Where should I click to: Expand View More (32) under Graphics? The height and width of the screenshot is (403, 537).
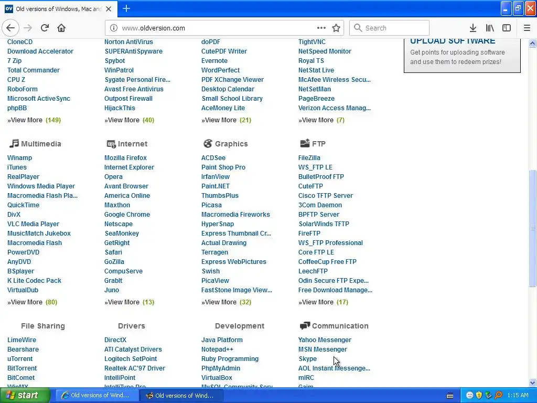pos(226,302)
